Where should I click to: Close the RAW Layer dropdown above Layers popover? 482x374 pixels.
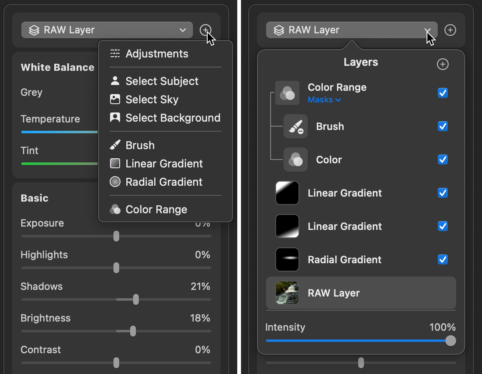click(351, 30)
